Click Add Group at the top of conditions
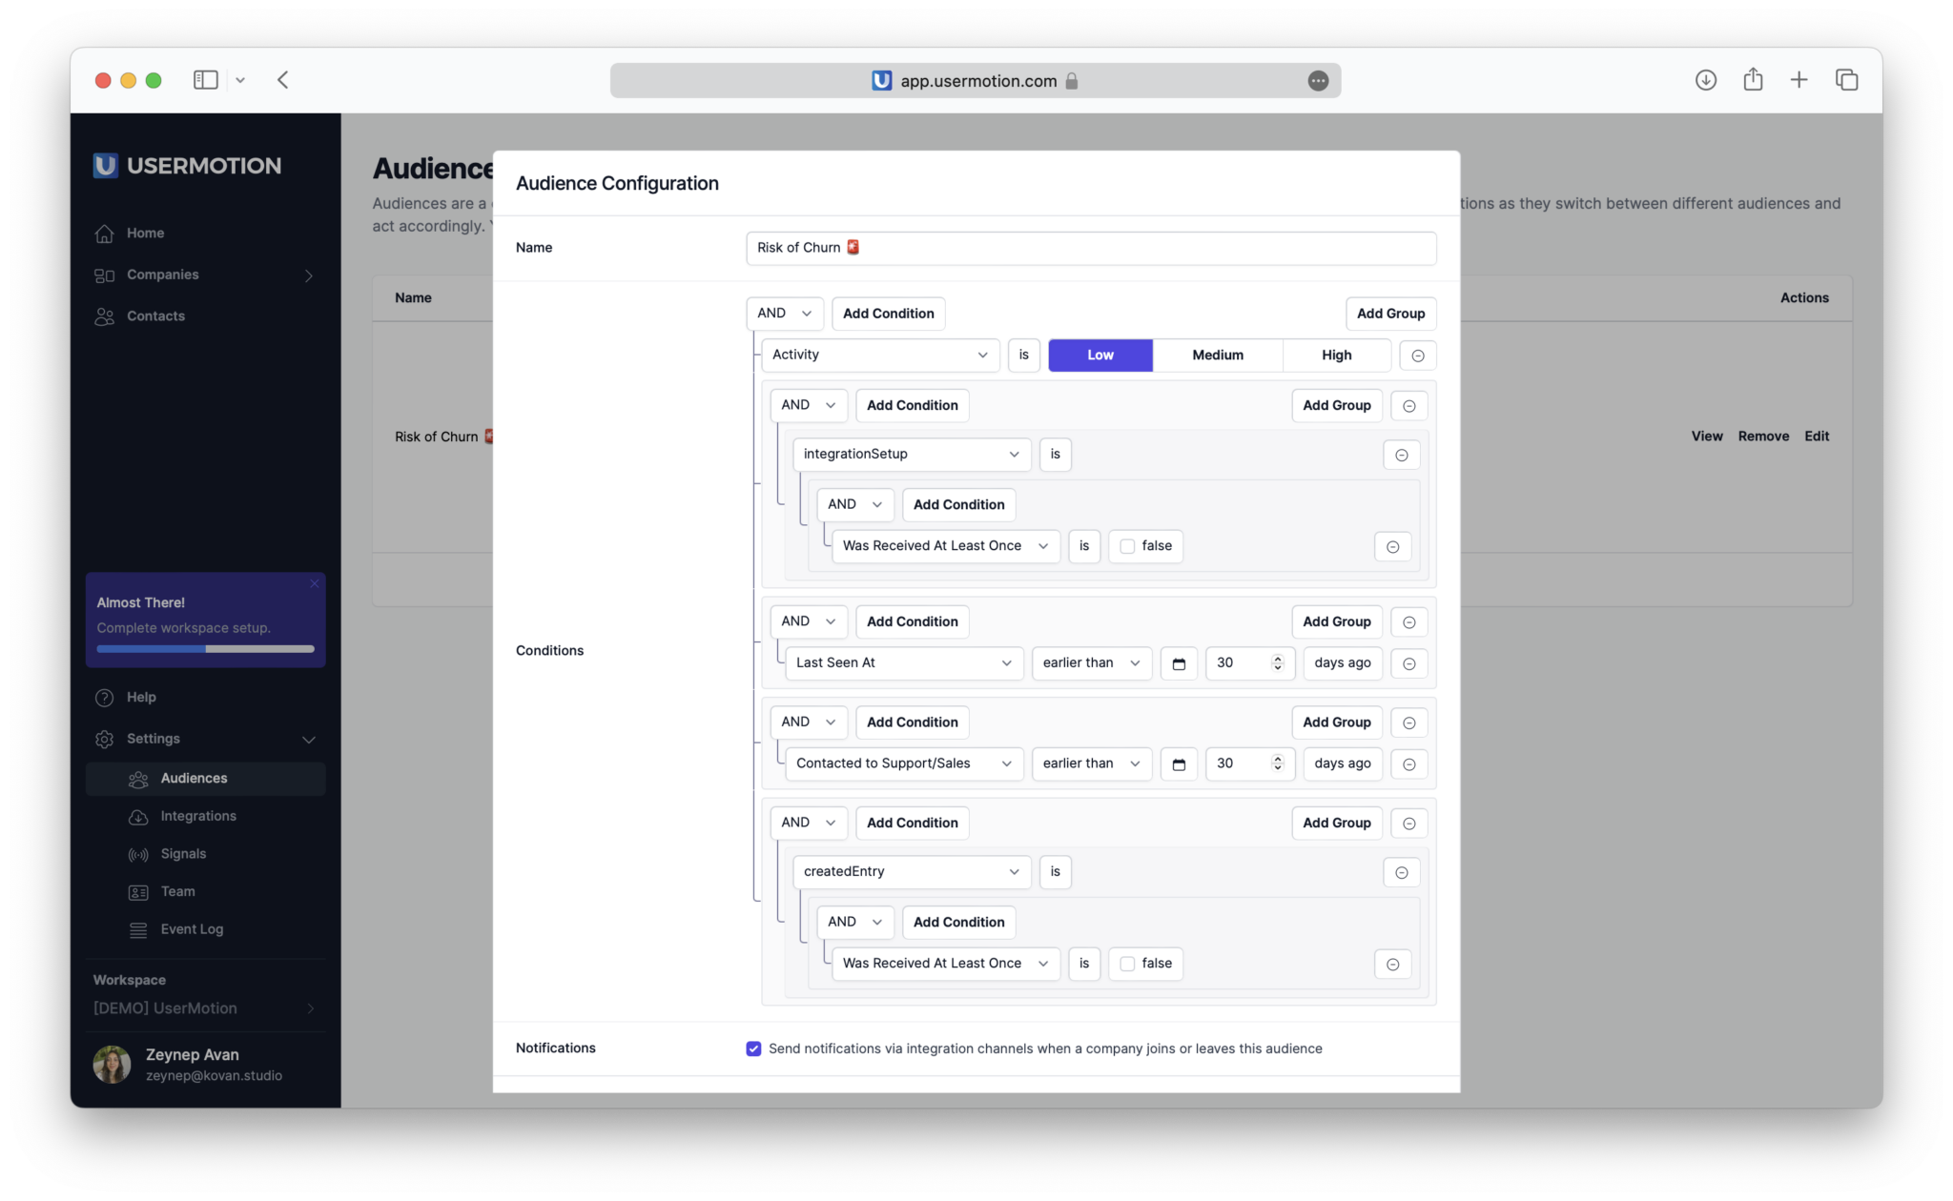Image resolution: width=1953 pixels, height=1201 pixels. (1389, 313)
